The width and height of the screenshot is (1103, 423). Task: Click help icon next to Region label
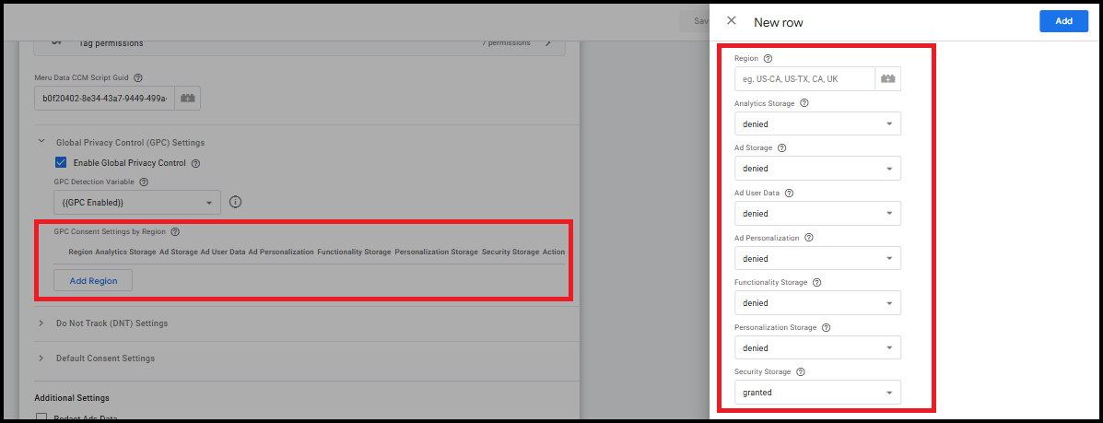click(x=768, y=58)
